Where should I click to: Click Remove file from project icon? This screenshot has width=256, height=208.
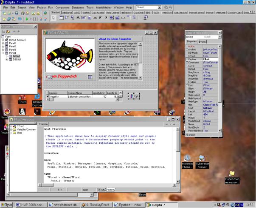pos(38,13)
